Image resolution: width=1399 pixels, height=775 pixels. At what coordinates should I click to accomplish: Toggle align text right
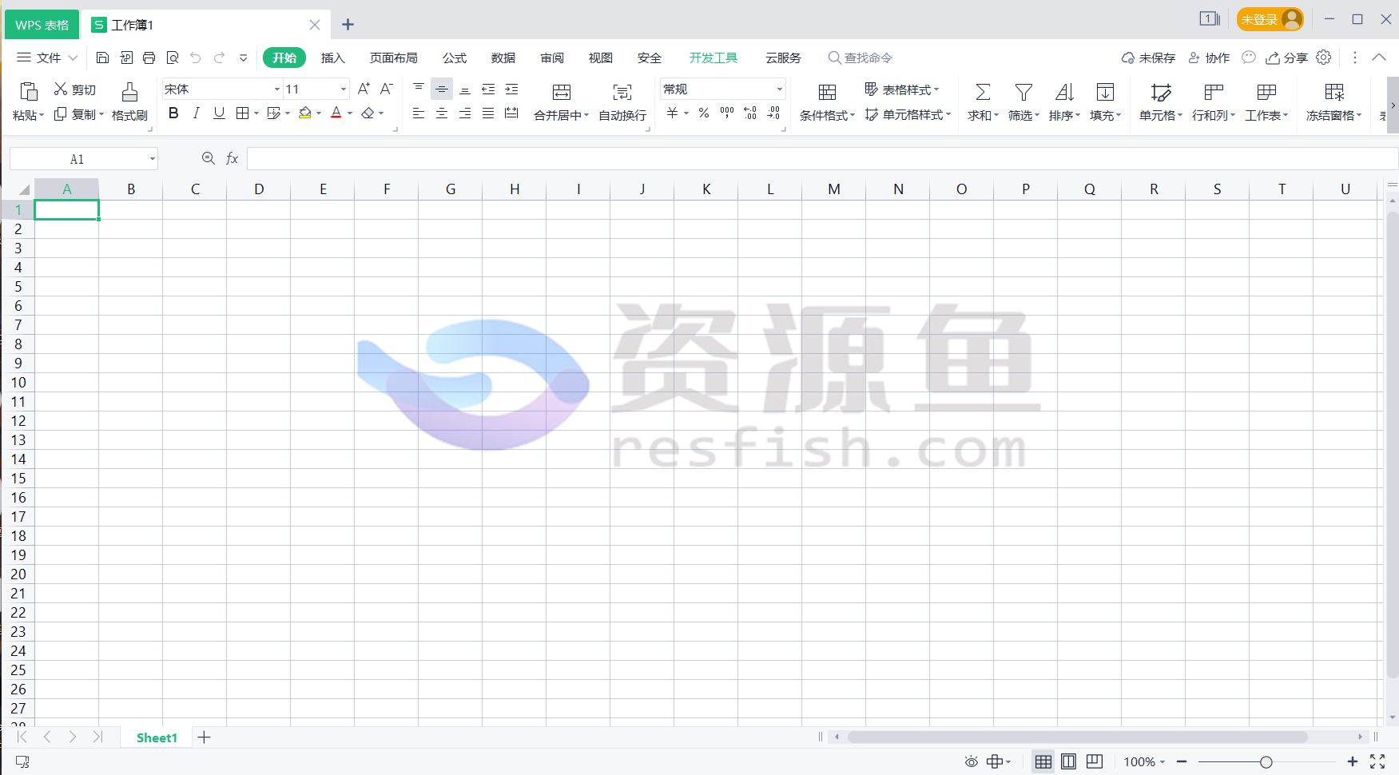tap(465, 113)
